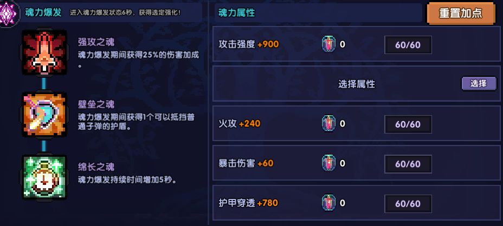The image size is (503, 226).
Task: Open the 魂力爆发 section title
Action: 43,11
